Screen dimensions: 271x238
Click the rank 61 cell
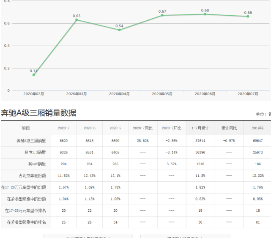tap(258, 222)
